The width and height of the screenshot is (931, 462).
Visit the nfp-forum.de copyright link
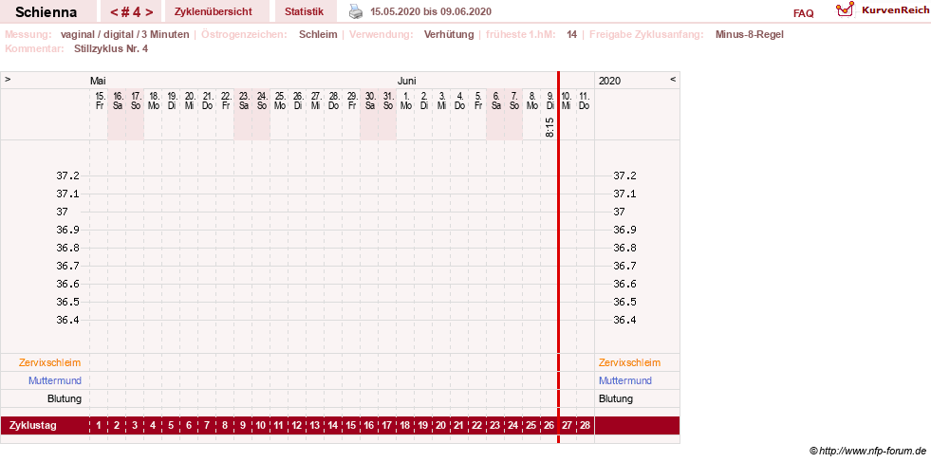[867, 452]
